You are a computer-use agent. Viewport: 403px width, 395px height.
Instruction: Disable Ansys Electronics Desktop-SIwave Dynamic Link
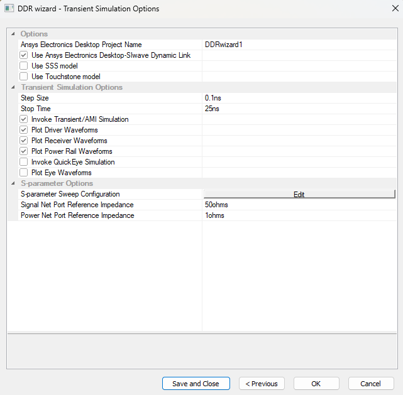click(x=24, y=55)
